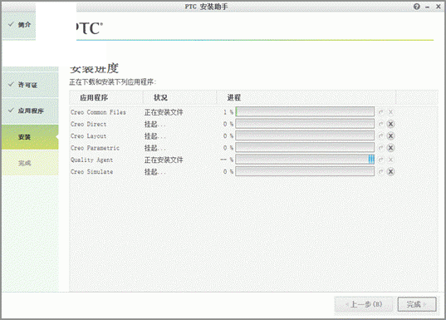Click the PTC 安装助手 window title
This screenshot has height=320, width=446.
(206, 7)
